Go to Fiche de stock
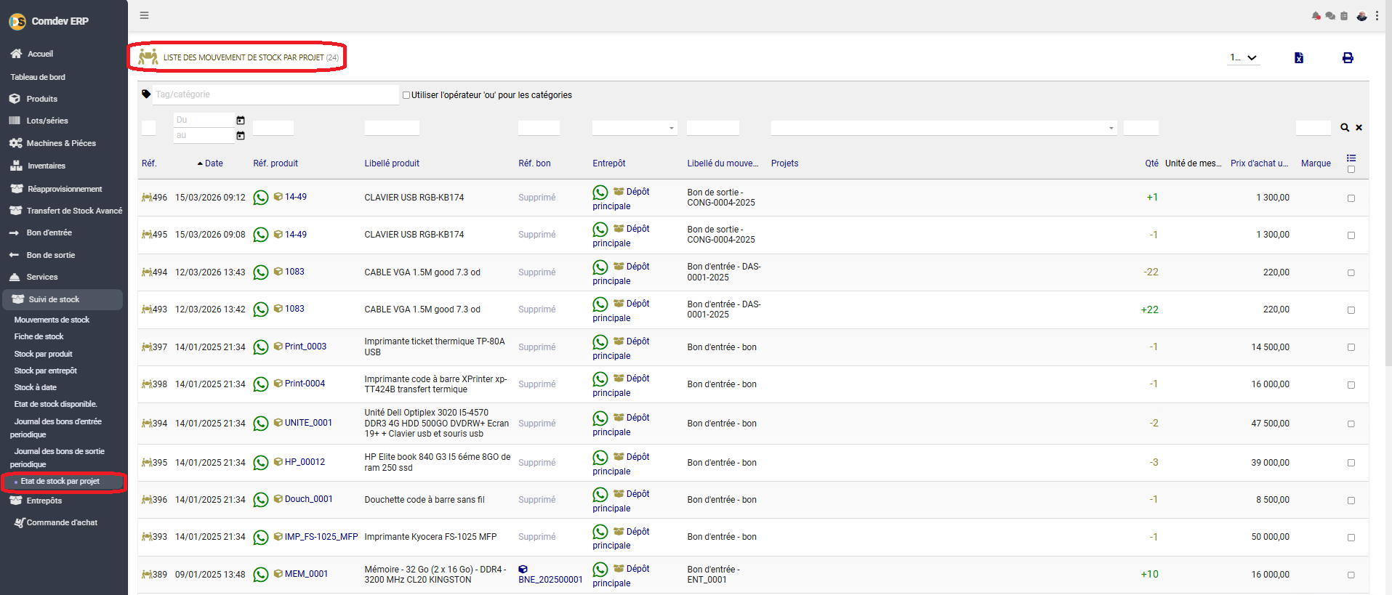The image size is (1392, 595). [39, 336]
